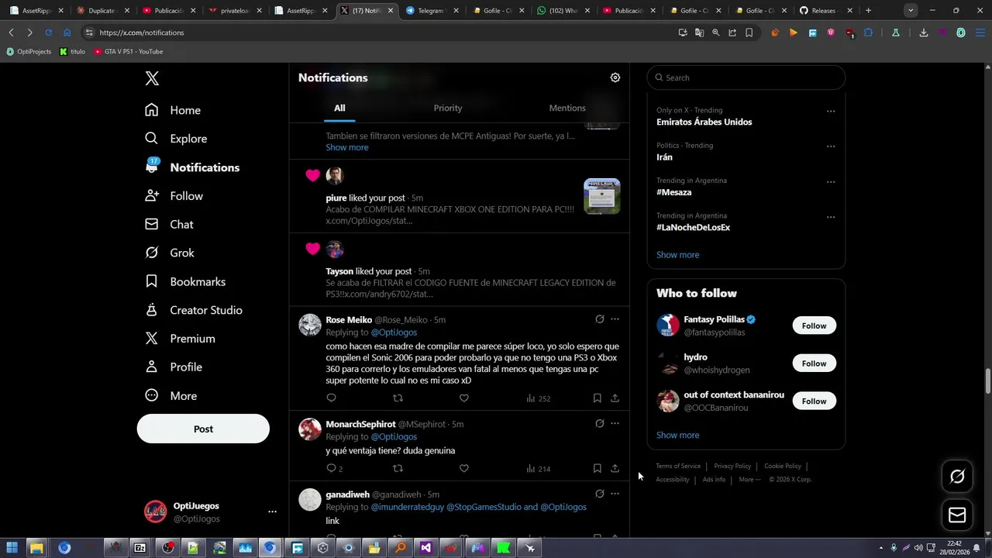992x558 pixels.
Task: Like MonarchSephirot's post
Action: click(463, 468)
